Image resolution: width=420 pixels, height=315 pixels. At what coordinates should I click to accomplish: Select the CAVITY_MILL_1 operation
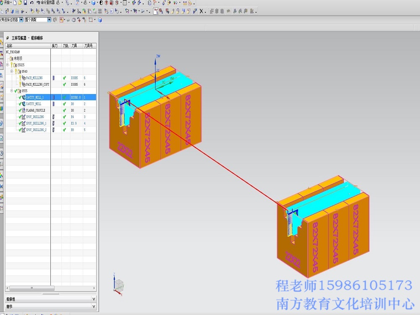(34, 97)
